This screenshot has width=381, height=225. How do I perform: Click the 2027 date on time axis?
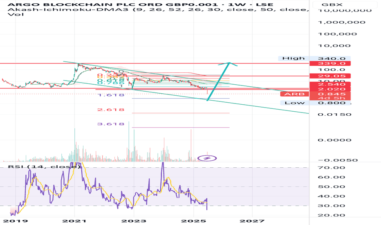pyautogui.click(x=252, y=221)
